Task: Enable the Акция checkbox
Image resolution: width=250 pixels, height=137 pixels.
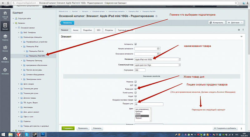Action: (136, 96)
